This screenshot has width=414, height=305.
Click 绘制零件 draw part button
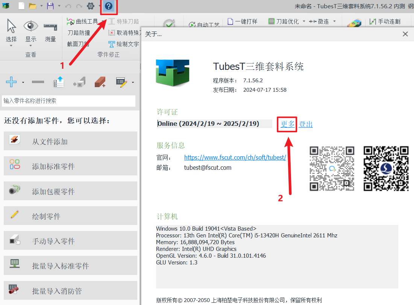(70, 216)
